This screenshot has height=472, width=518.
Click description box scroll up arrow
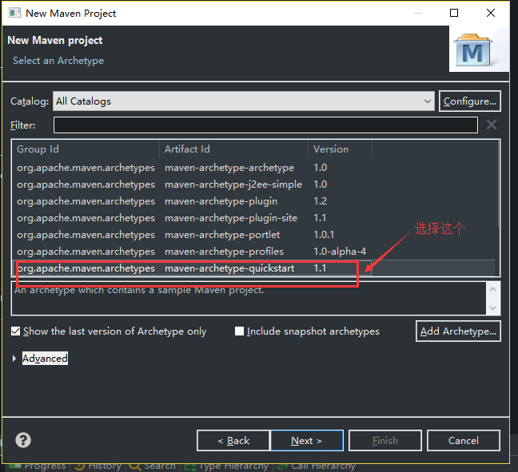pyautogui.click(x=493, y=289)
